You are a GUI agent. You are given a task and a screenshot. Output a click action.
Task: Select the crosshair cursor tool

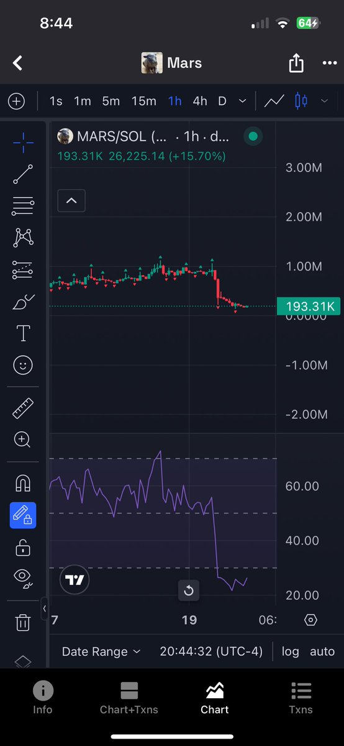tap(23, 142)
